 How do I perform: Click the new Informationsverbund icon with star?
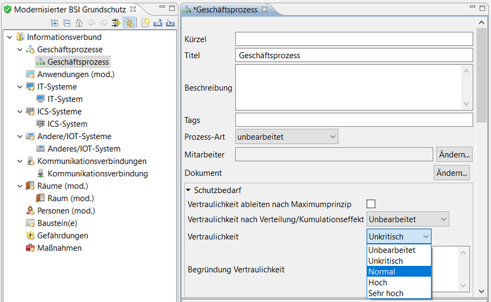145,23
